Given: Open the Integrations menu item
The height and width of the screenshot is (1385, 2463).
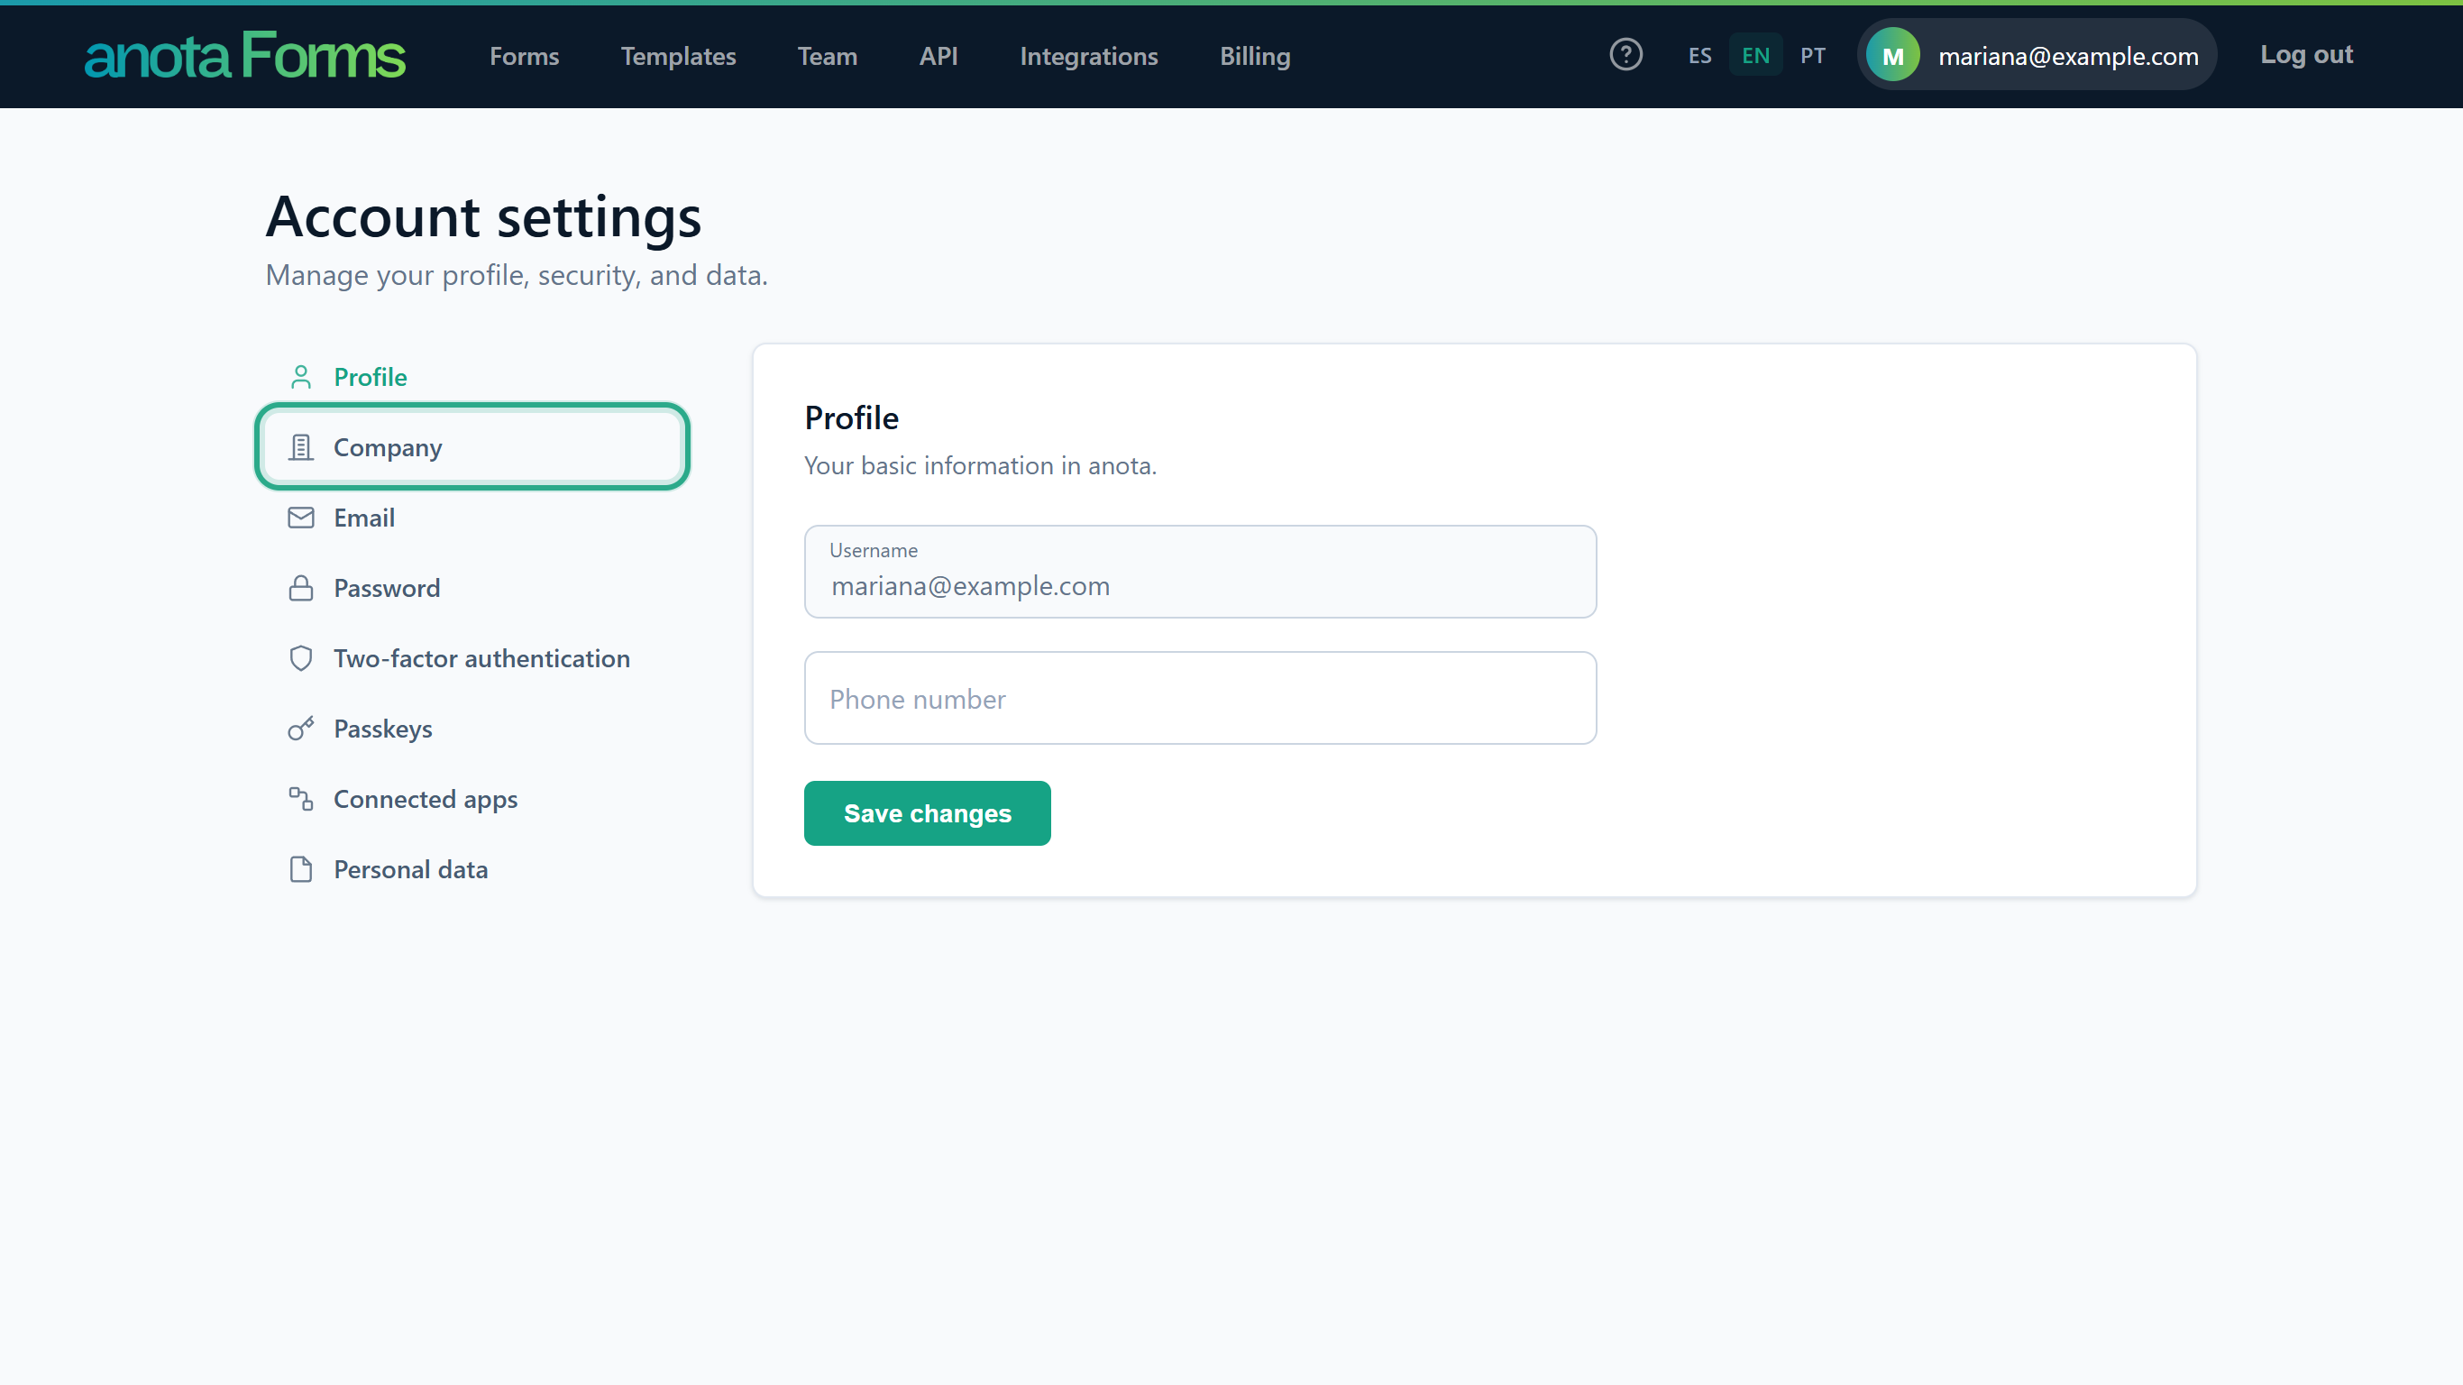Looking at the screenshot, I should [1088, 57].
